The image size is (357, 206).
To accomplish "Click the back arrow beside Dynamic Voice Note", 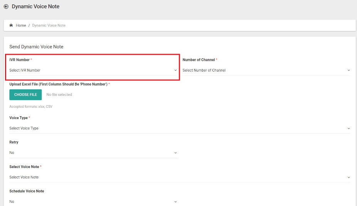I will (x=6, y=7).
